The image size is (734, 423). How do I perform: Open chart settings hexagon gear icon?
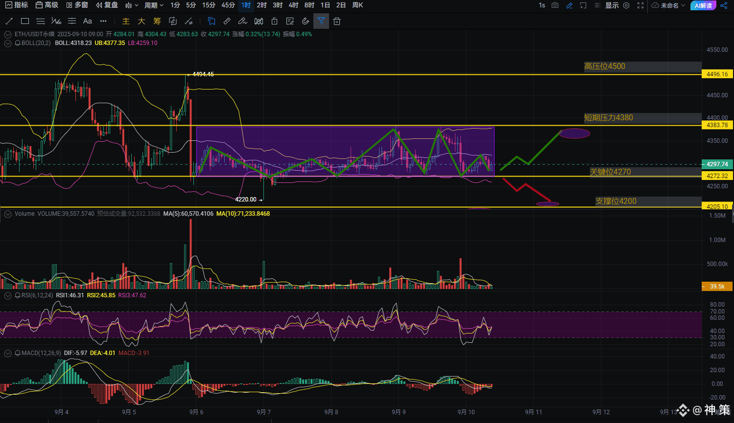point(626,5)
